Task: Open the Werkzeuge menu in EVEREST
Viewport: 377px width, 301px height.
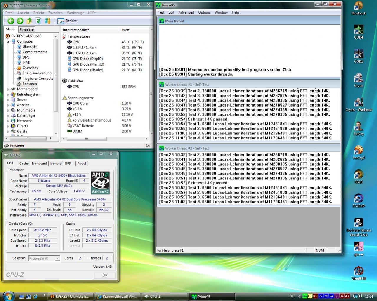Action: [75, 13]
